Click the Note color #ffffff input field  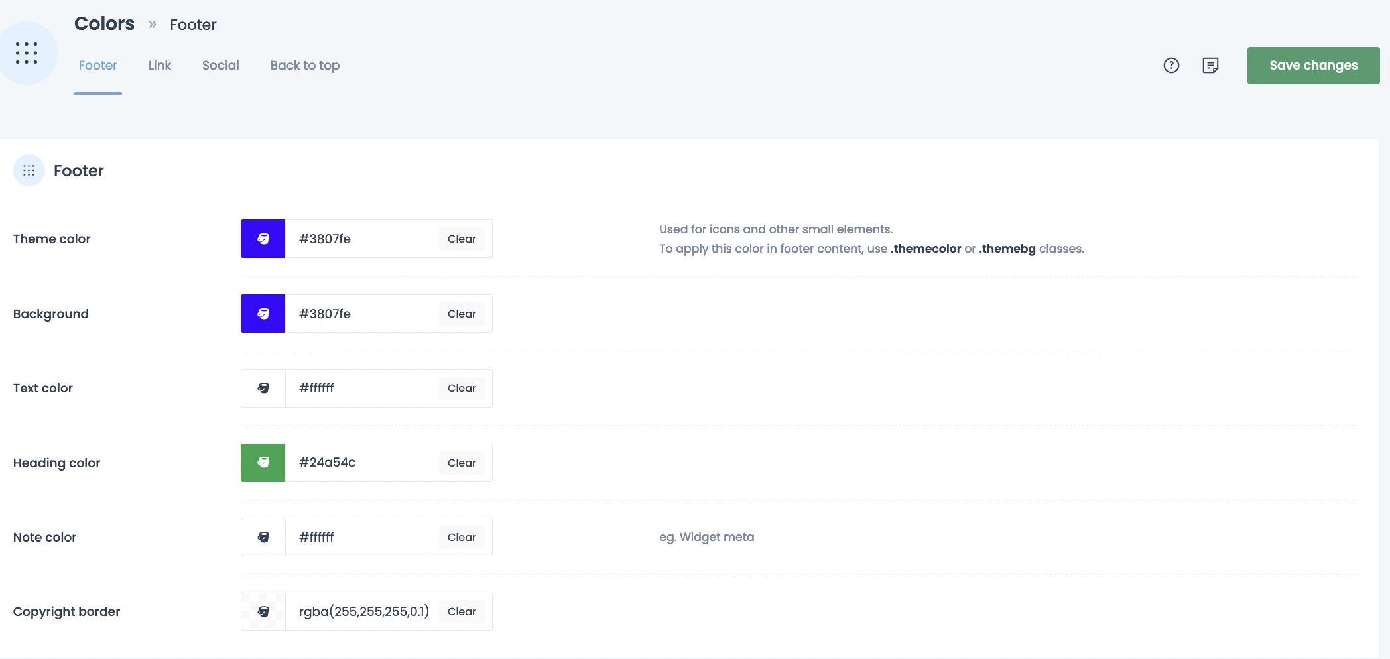(x=362, y=537)
